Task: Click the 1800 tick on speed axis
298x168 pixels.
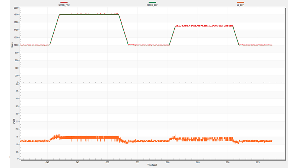Action: (x=16, y=15)
